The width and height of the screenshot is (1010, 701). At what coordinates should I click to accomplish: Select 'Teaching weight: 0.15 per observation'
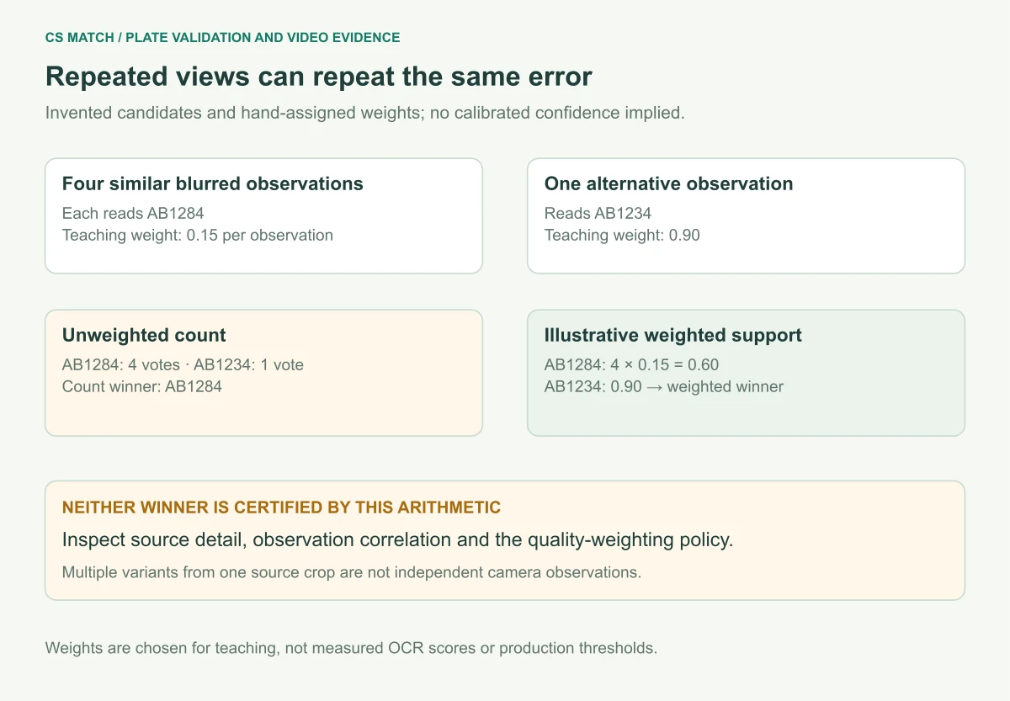[x=198, y=235]
